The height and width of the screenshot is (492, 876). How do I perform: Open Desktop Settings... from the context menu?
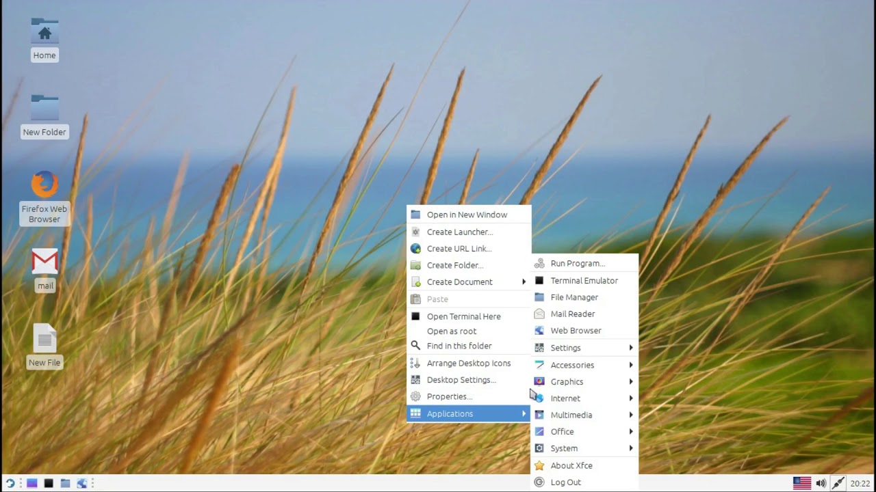point(469,380)
